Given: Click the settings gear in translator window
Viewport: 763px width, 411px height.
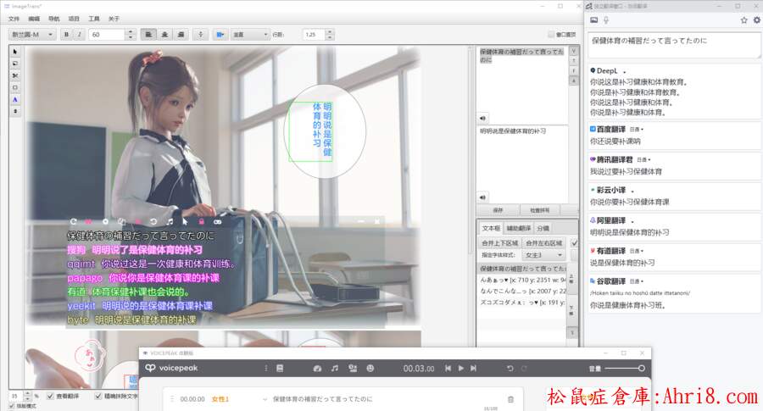Looking at the screenshot, I should click(x=755, y=19).
